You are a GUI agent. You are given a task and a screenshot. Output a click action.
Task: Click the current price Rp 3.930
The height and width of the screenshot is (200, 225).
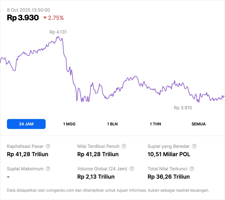pos(23,18)
